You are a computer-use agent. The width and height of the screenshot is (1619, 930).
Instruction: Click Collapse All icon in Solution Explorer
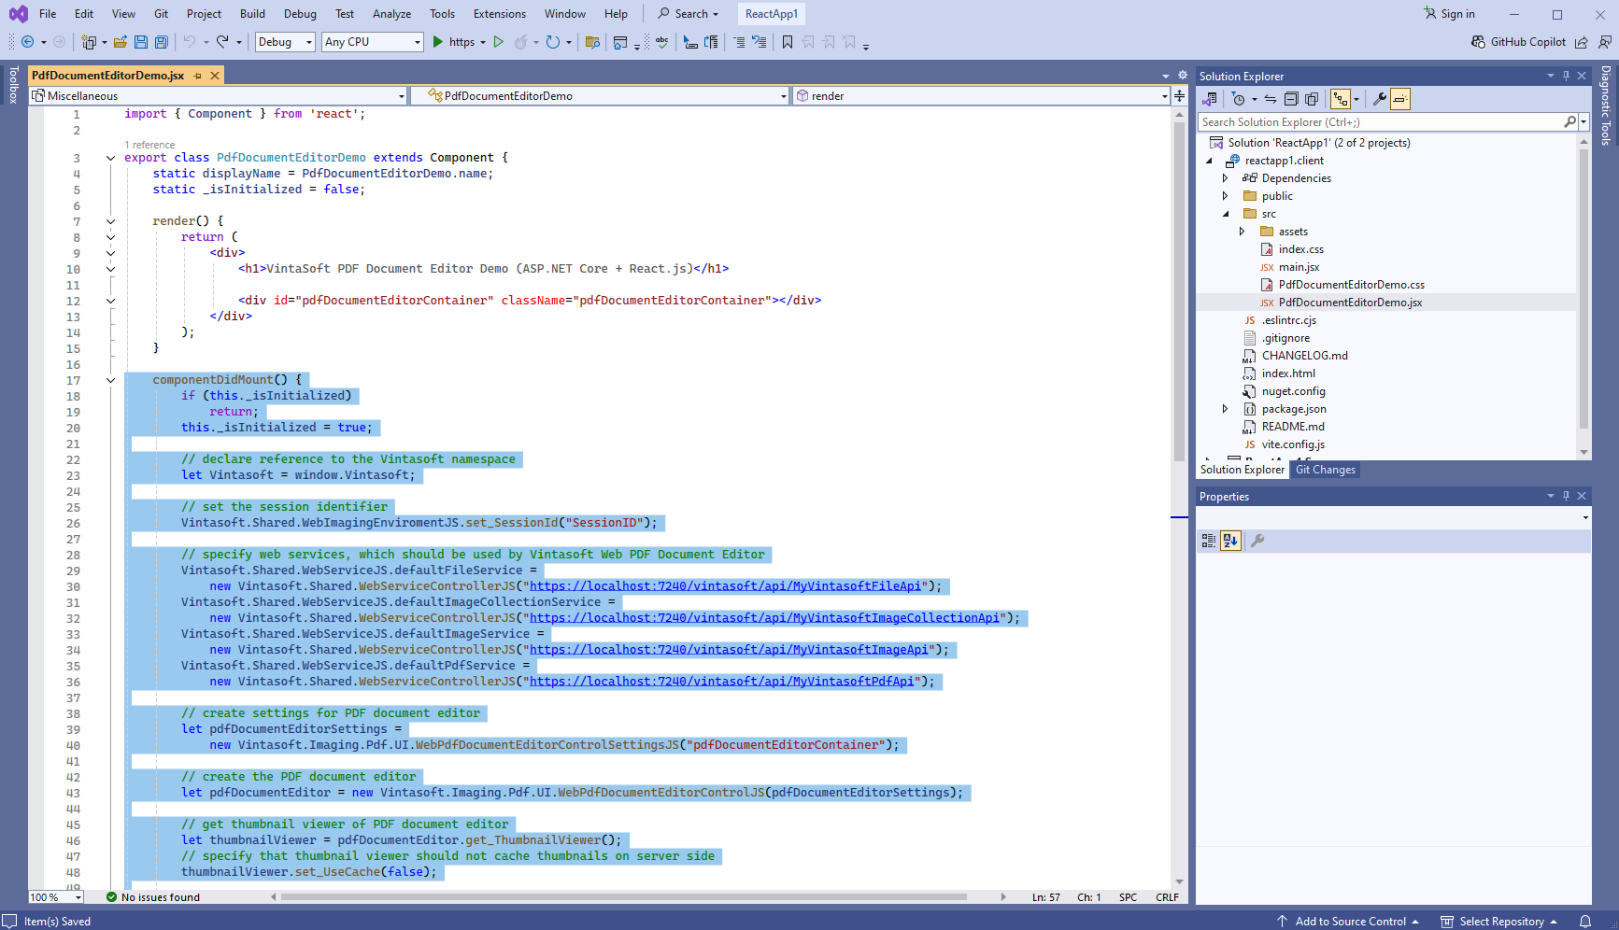point(1291,99)
